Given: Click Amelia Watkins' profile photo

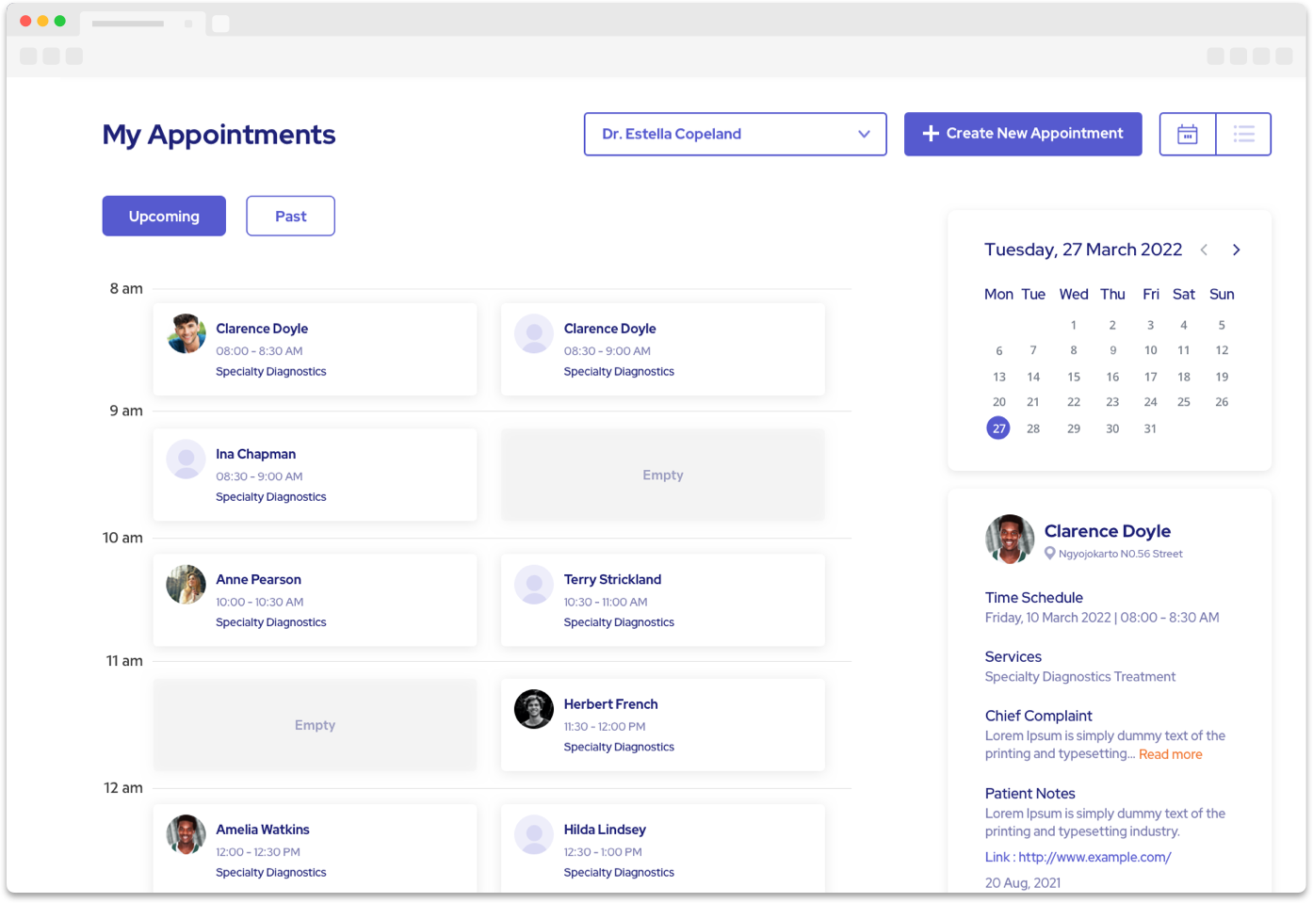Looking at the screenshot, I should (x=186, y=834).
